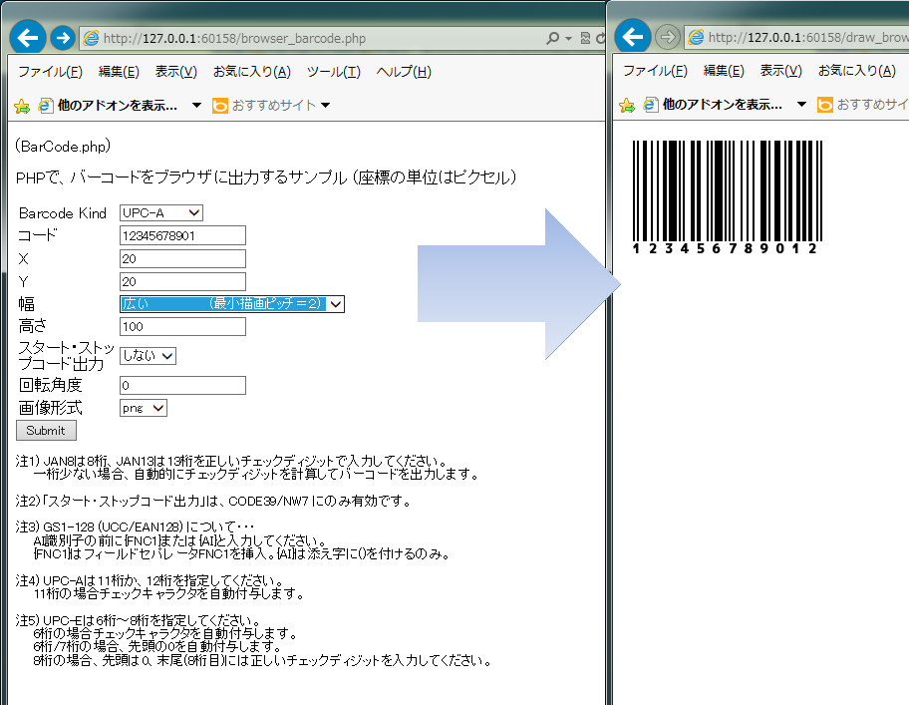
Task: Click generated barcode image in right window
Action: coord(728,197)
